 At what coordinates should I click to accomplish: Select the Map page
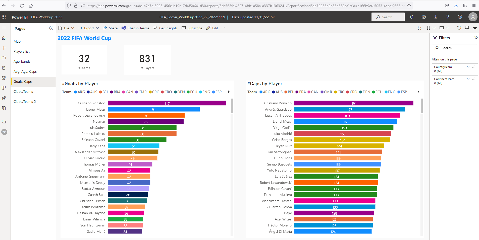tap(33, 41)
